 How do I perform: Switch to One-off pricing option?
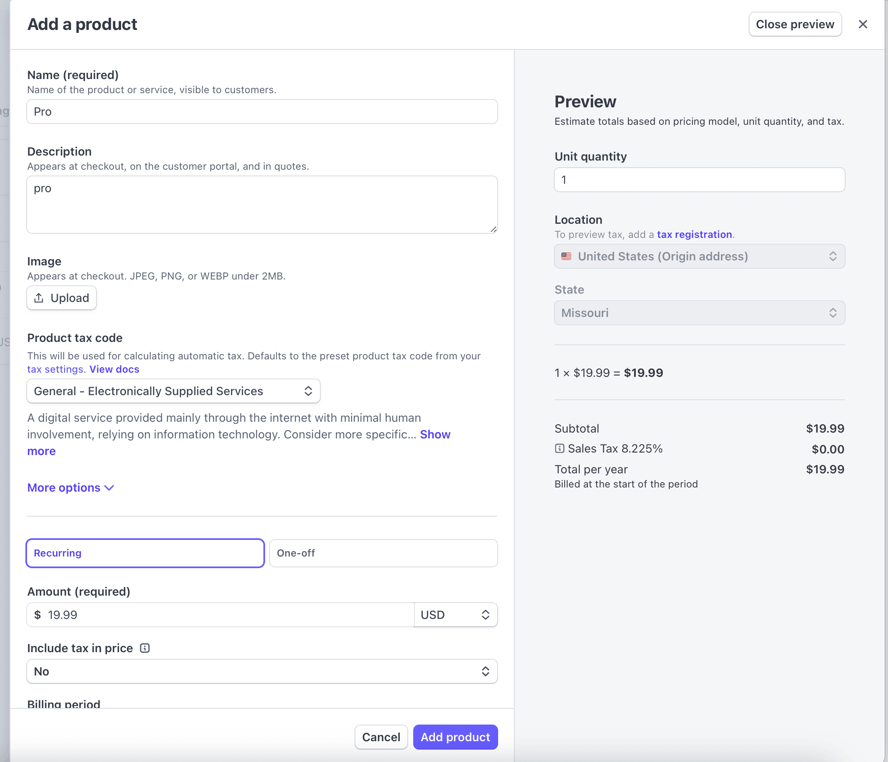(x=383, y=553)
